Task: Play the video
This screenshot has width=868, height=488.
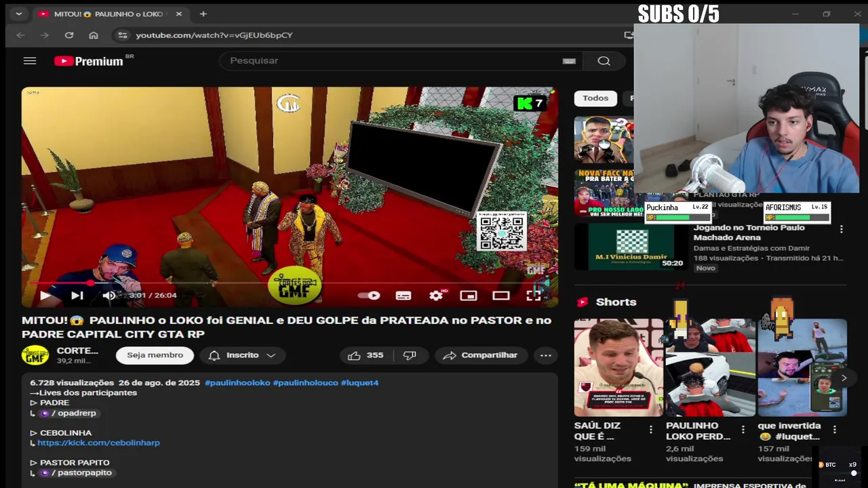Action: [x=45, y=296]
